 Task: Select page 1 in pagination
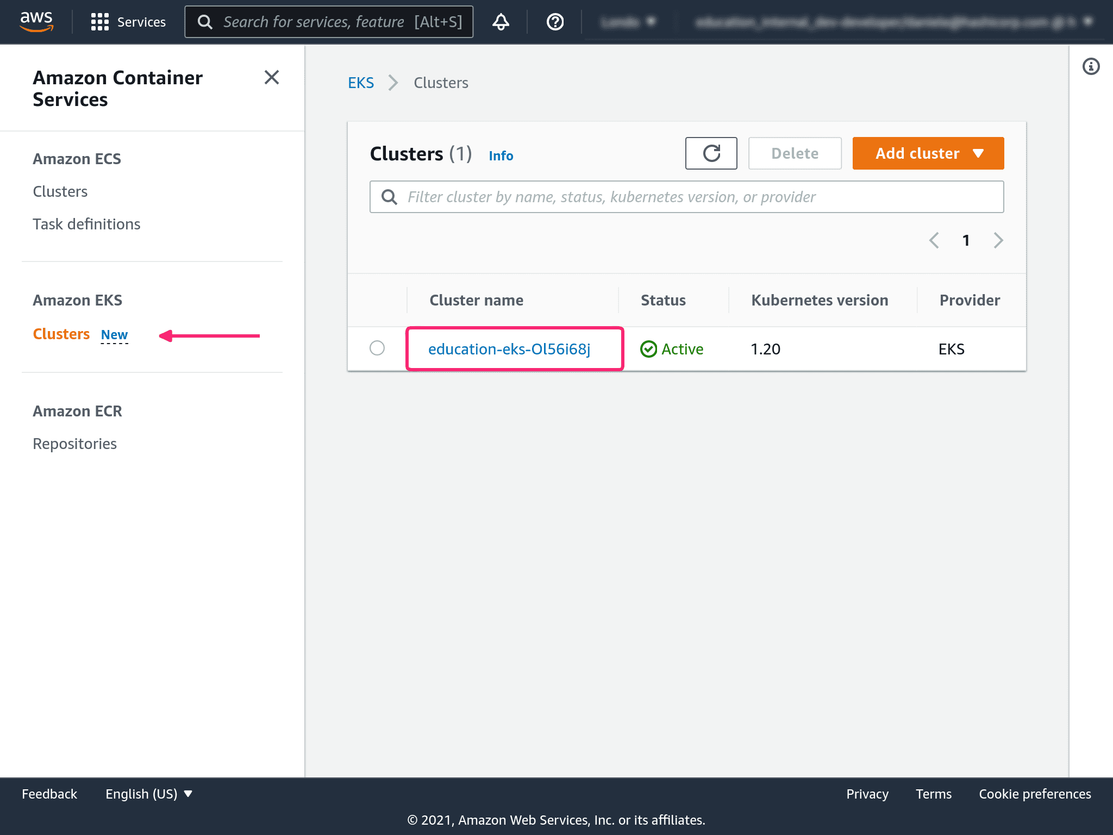click(966, 240)
